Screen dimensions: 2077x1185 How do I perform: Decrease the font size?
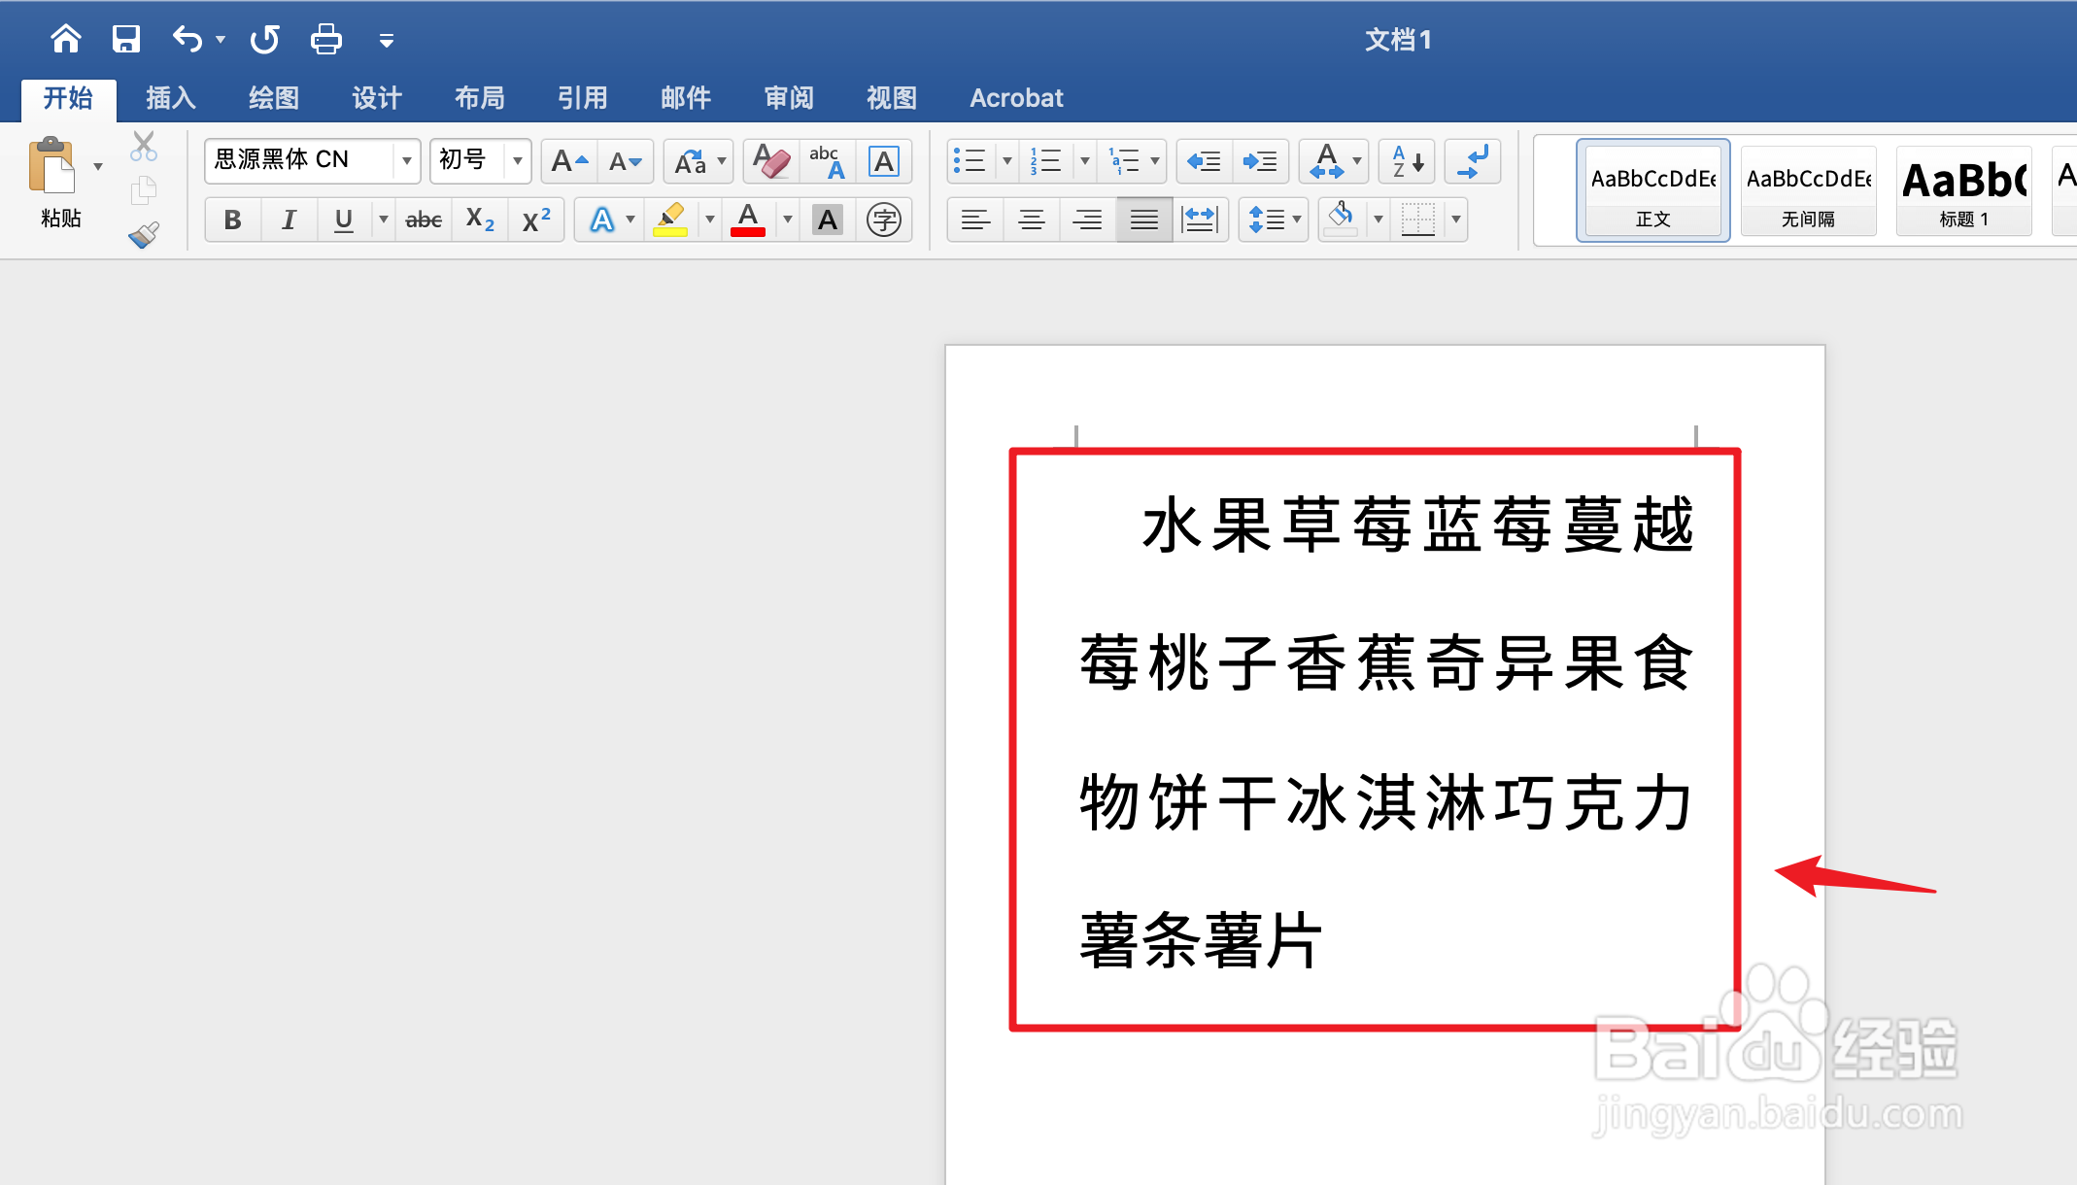point(625,161)
